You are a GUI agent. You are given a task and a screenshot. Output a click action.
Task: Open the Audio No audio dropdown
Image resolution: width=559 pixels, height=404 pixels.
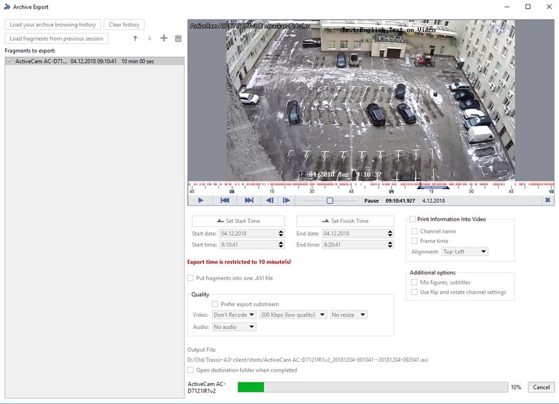(234, 327)
